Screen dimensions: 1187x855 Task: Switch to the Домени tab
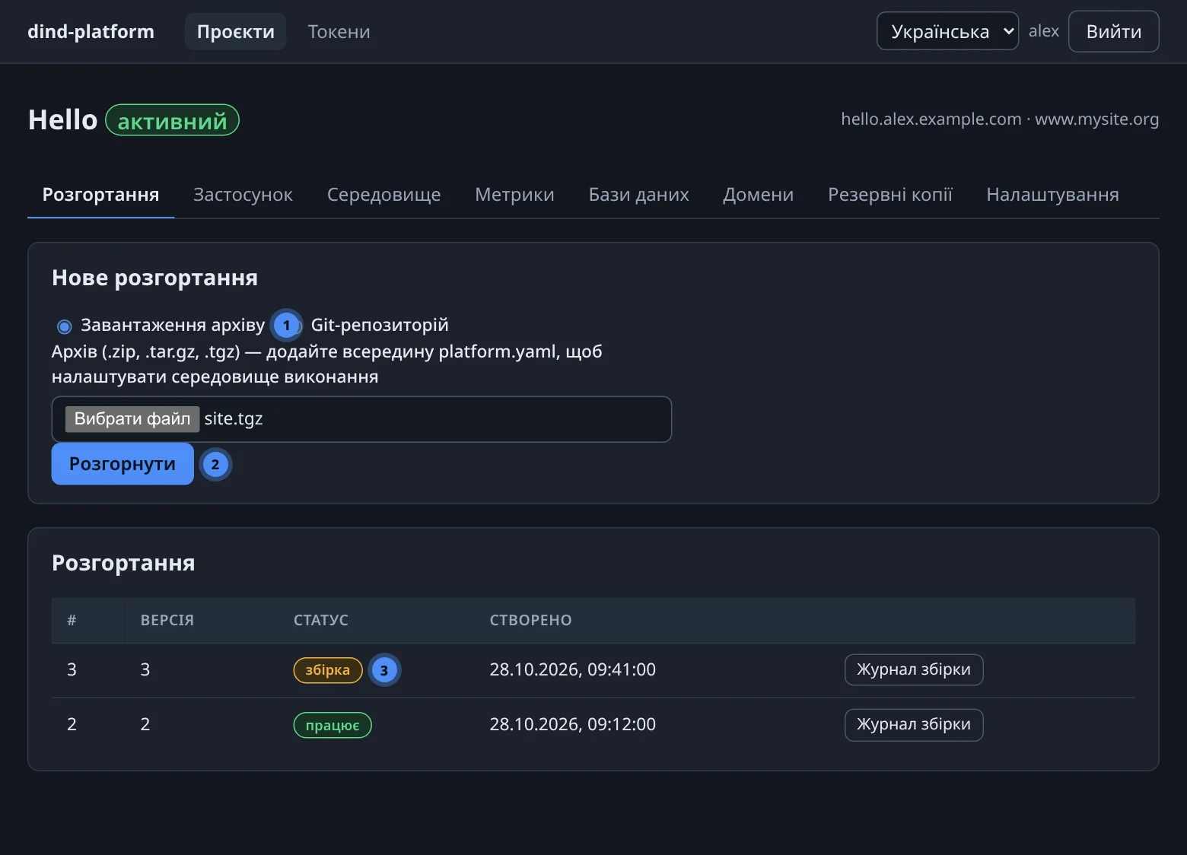tap(758, 195)
